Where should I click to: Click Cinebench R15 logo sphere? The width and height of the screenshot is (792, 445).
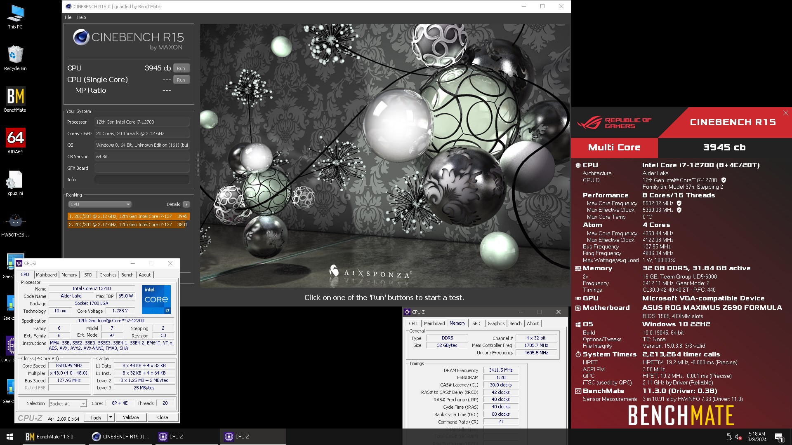coord(81,37)
